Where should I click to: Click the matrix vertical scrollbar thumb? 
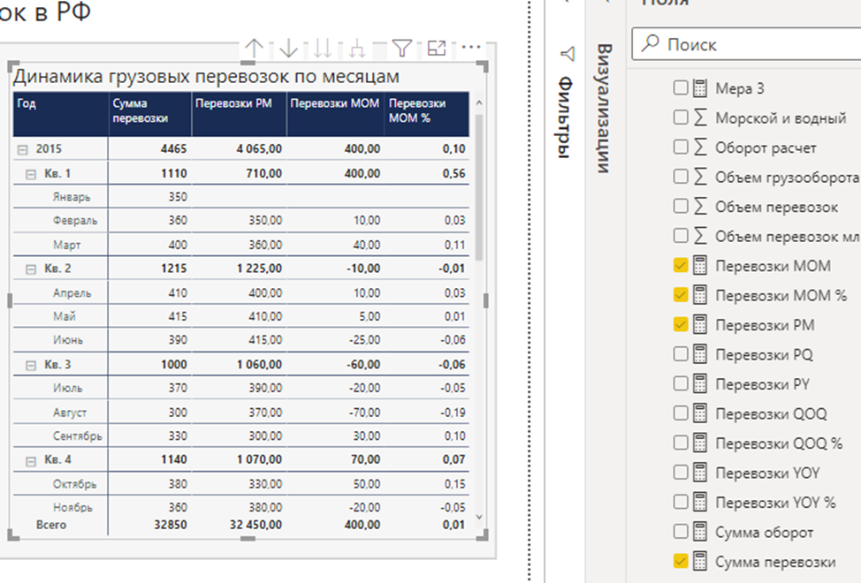pos(479,186)
